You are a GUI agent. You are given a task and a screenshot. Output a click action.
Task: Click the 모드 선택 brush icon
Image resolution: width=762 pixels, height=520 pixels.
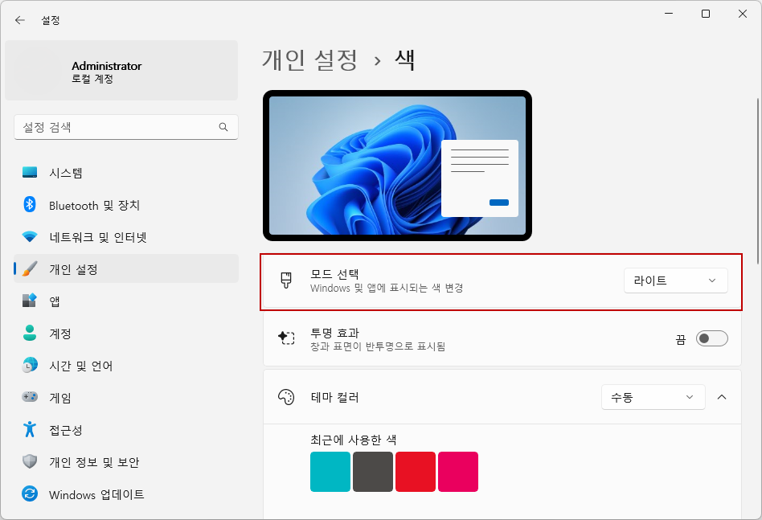pos(286,280)
